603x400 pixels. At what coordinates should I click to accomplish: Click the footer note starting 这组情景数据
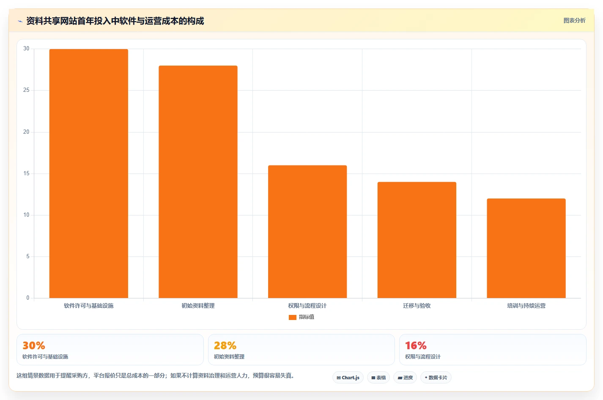(x=155, y=375)
